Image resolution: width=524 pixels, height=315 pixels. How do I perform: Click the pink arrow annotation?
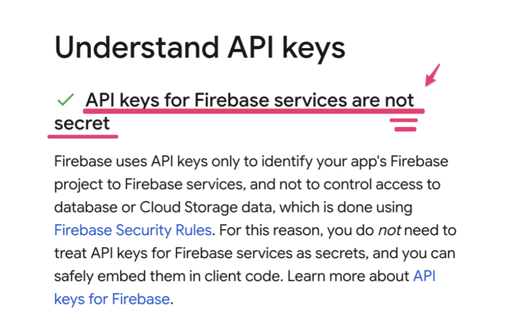pyautogui.click(x=433, y=74)
